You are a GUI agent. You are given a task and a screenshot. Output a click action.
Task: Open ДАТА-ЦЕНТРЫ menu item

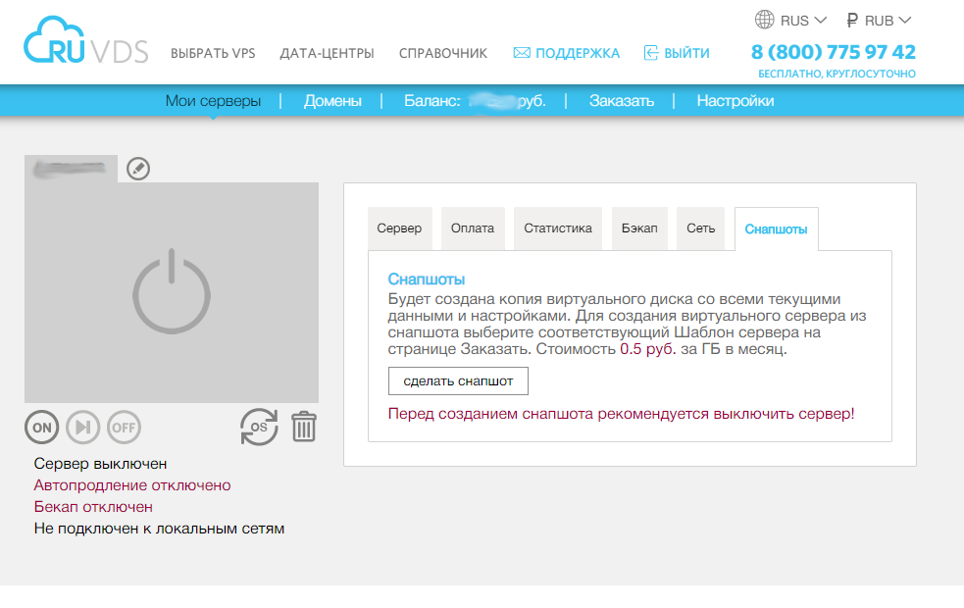coord(327,54)
